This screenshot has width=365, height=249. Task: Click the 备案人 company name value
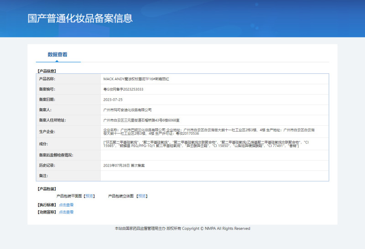[x=127, y=110]
